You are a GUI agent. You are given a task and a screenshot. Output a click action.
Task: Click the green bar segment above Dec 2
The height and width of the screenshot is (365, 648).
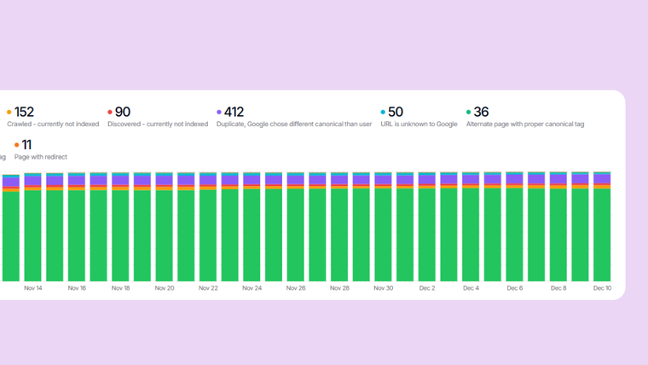(x=427, y=235)
